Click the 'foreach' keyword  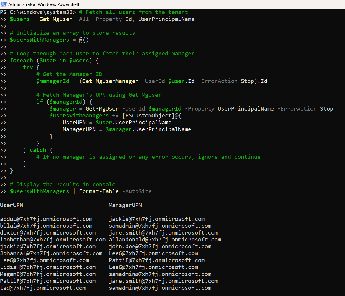click(21, 61)
